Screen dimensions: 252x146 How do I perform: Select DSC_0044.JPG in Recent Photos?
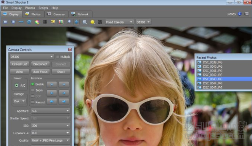coord(224,83)
